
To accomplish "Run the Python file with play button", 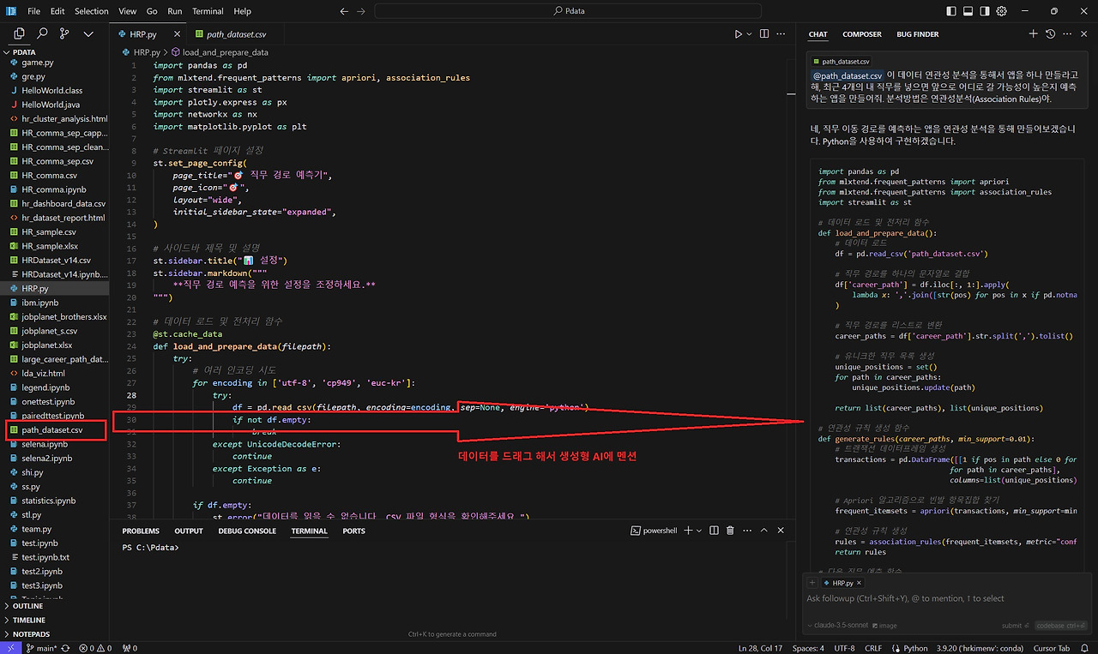I will tap(738, 34).
